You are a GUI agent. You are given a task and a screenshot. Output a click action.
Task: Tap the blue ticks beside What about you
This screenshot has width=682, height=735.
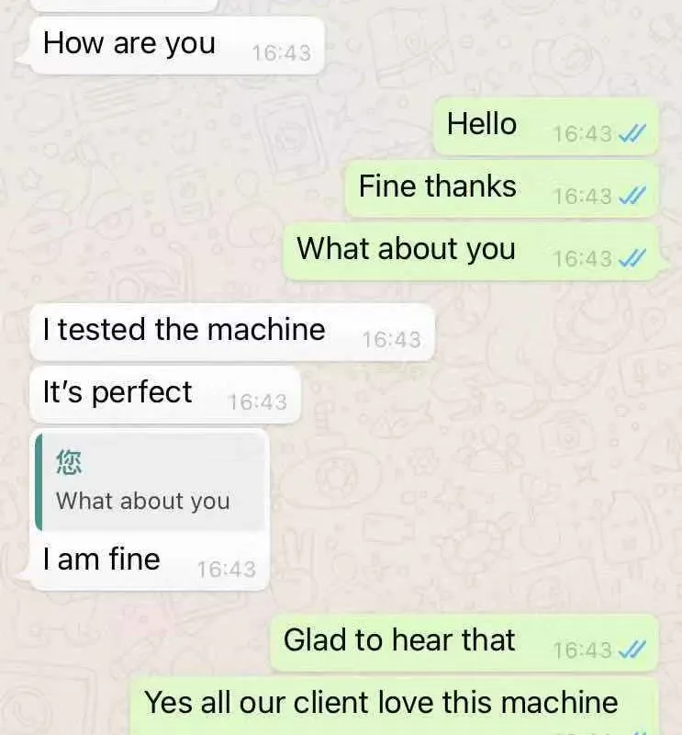pos(632,258)
